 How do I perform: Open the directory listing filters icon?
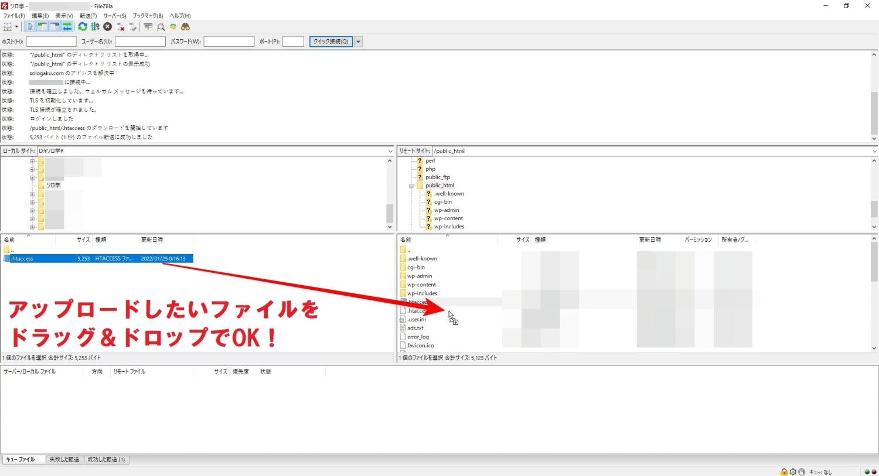pyautogui.click(x=148, y=27)
